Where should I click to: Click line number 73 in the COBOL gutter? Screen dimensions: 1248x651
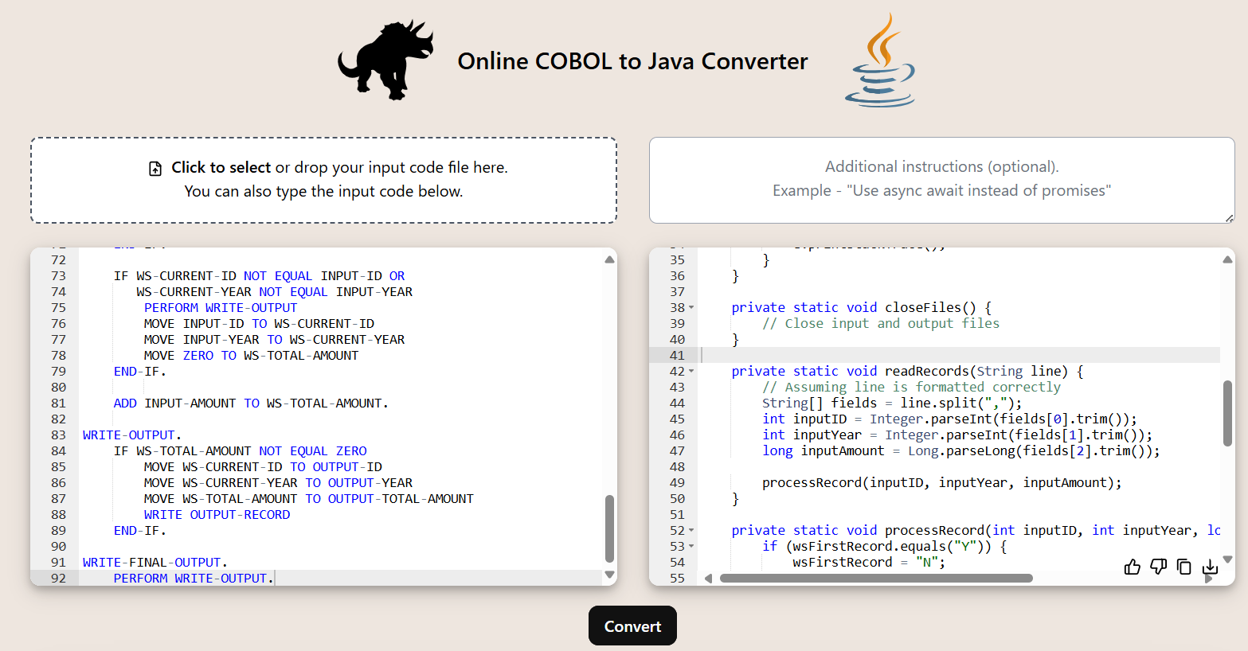[x=58, y=276]
